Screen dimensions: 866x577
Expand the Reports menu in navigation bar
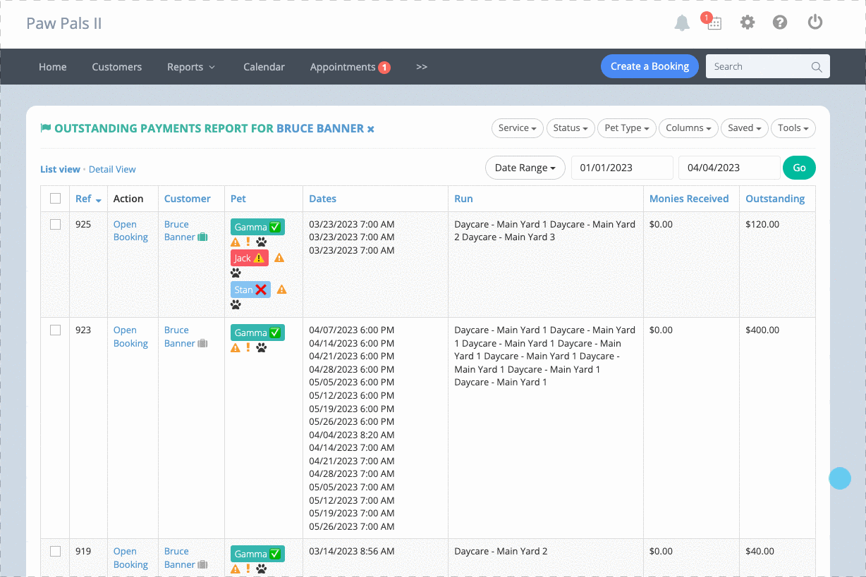pos(190,67)
